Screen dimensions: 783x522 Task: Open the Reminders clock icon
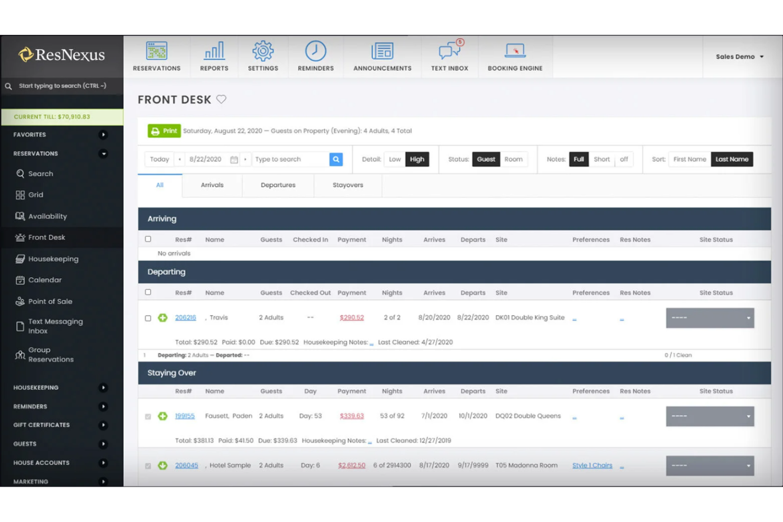click(x=315, y=51)
